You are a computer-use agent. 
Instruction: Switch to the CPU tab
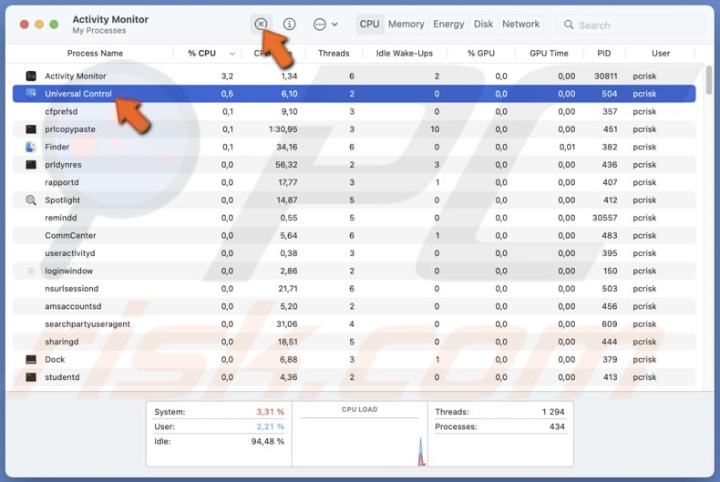click(x=370, y=24)
